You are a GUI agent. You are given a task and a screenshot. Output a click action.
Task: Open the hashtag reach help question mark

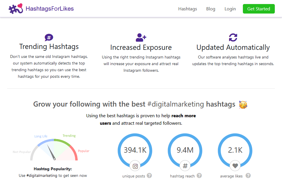199,175
